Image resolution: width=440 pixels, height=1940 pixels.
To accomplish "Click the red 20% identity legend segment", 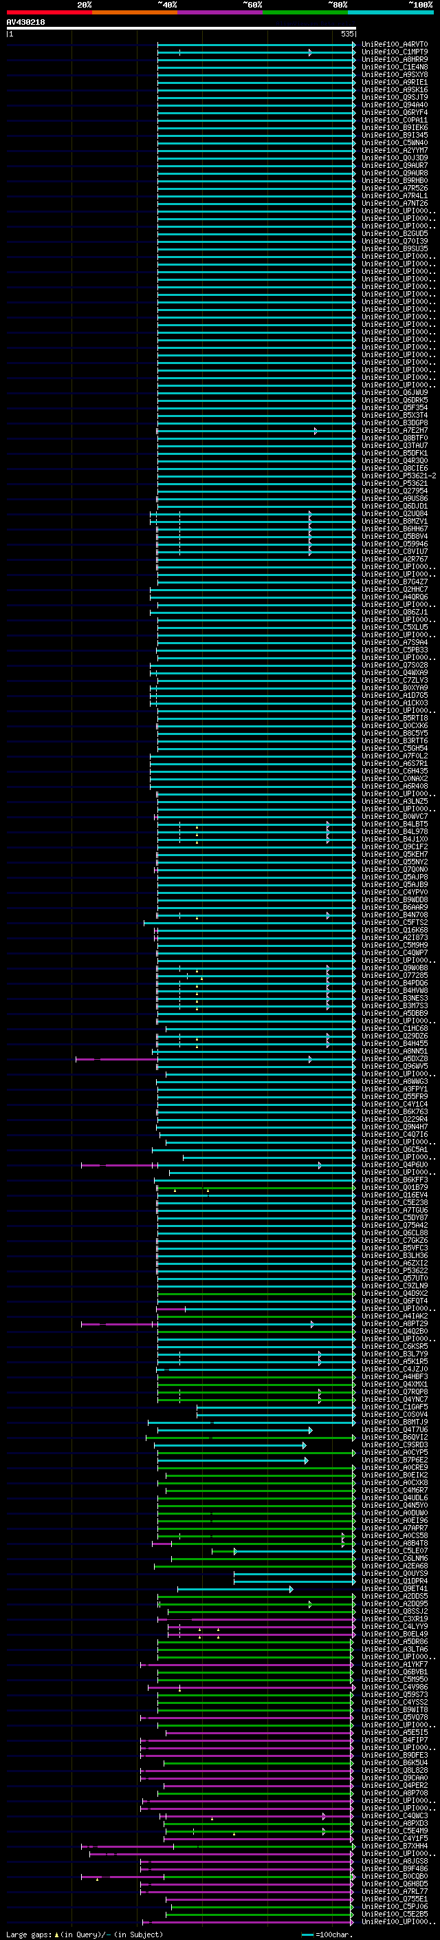I will pyautogui.click(x=49, y=12).
